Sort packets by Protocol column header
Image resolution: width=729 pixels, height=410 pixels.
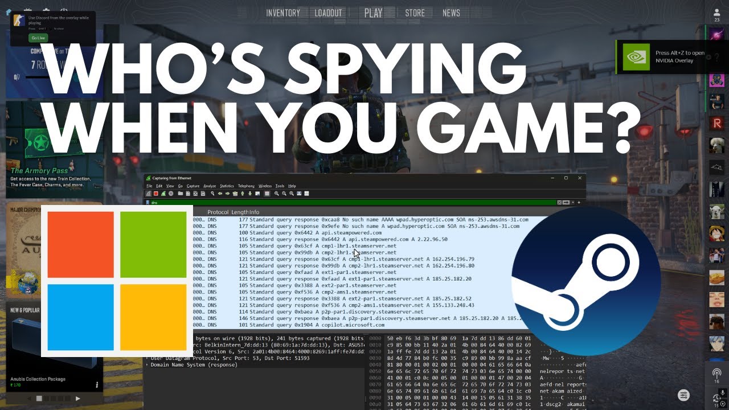[218, 212]
